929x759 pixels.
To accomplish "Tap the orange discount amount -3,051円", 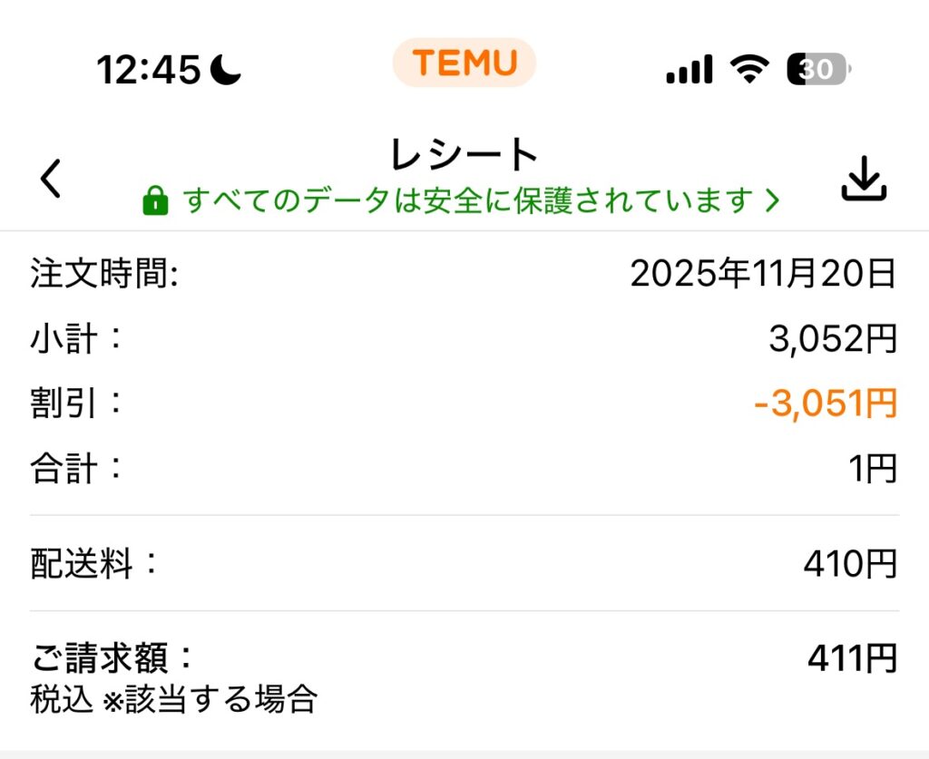I will tap(825, 404).
